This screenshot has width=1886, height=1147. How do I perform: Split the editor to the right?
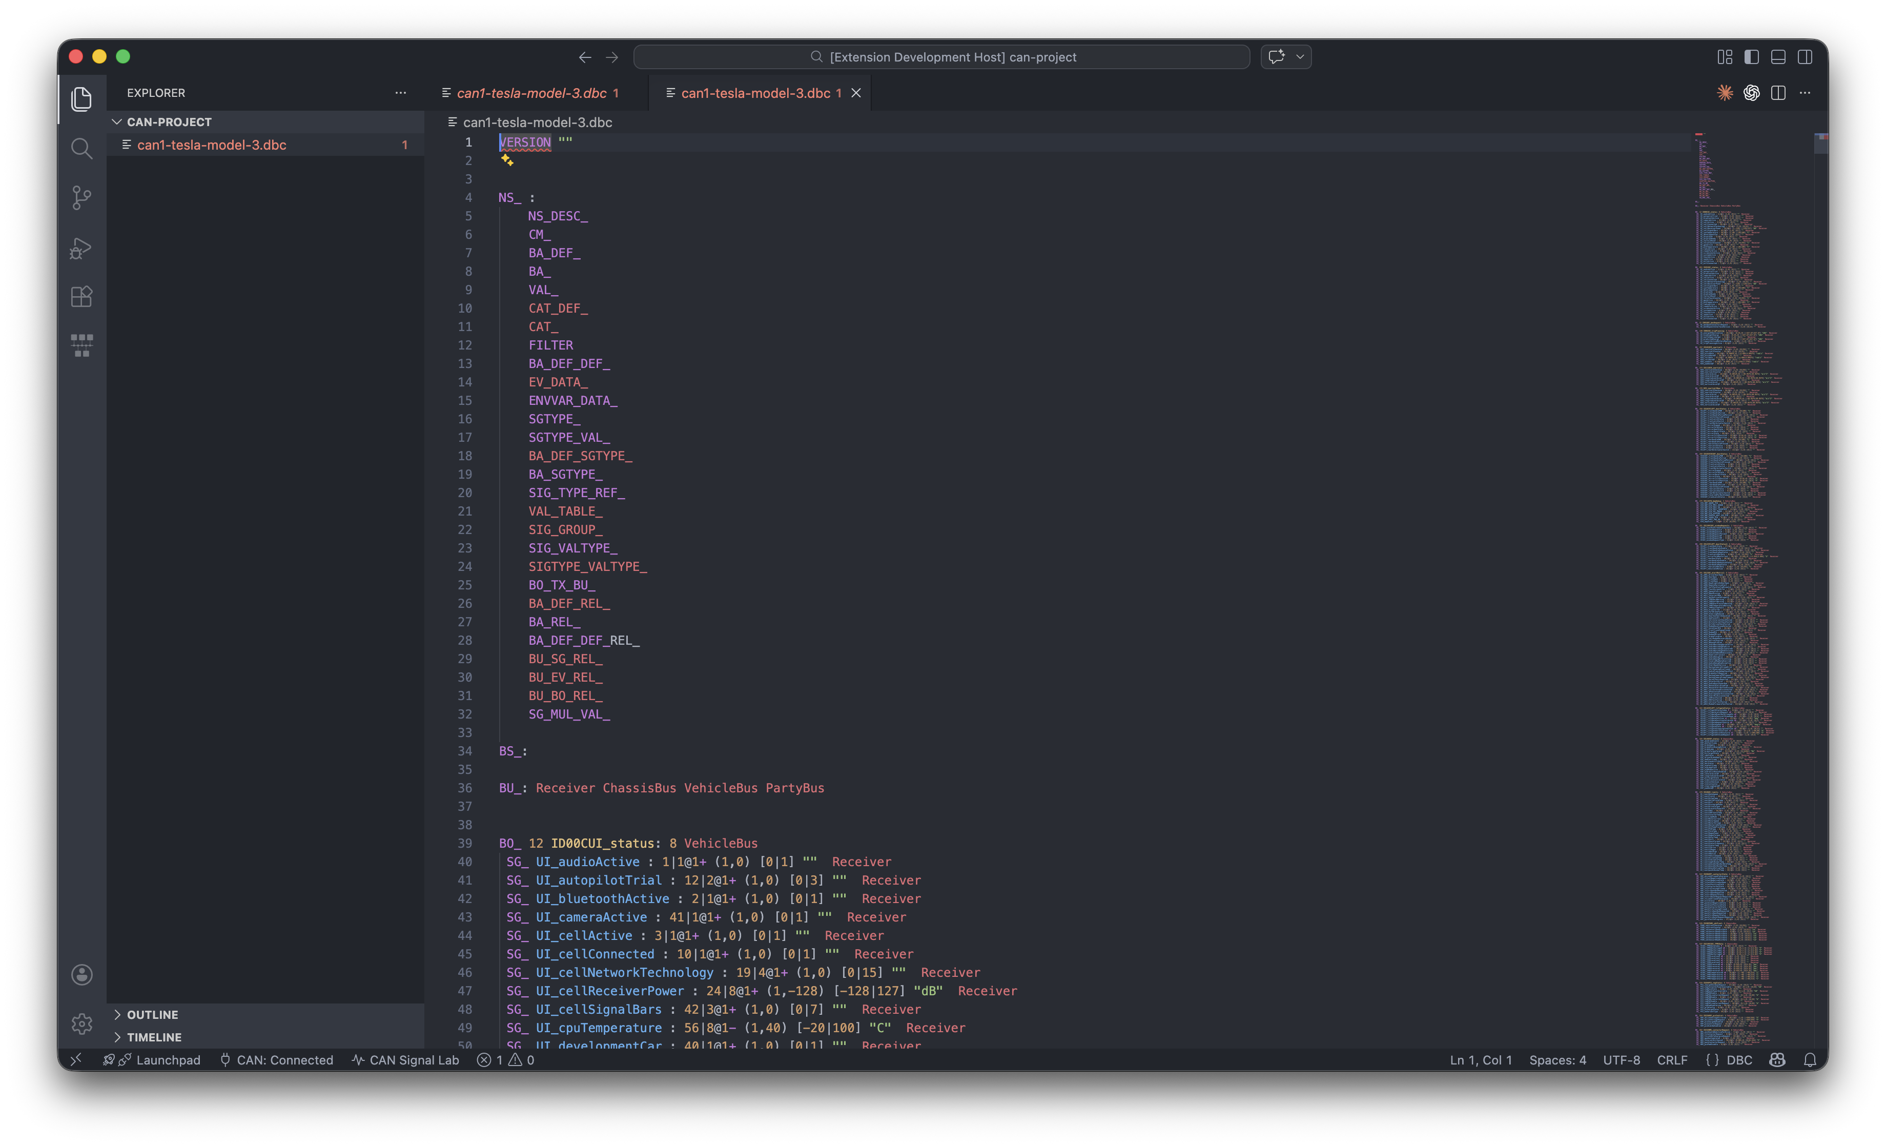[1778, 93]
